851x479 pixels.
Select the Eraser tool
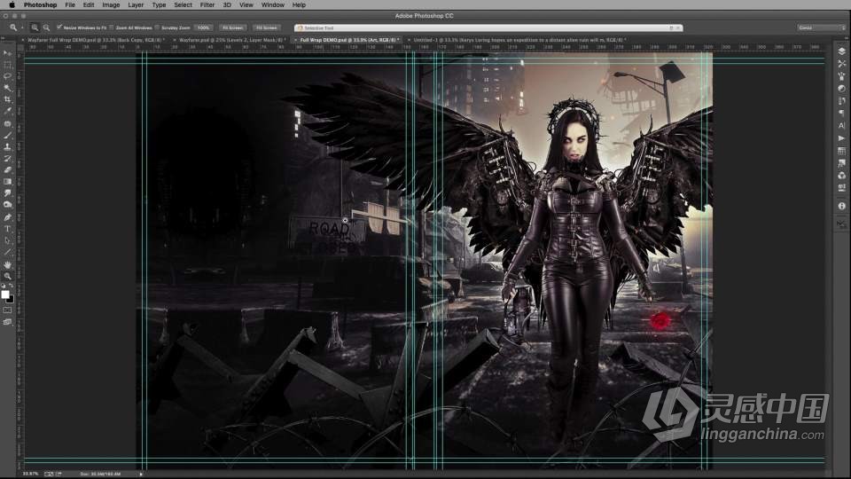point(8,170)
